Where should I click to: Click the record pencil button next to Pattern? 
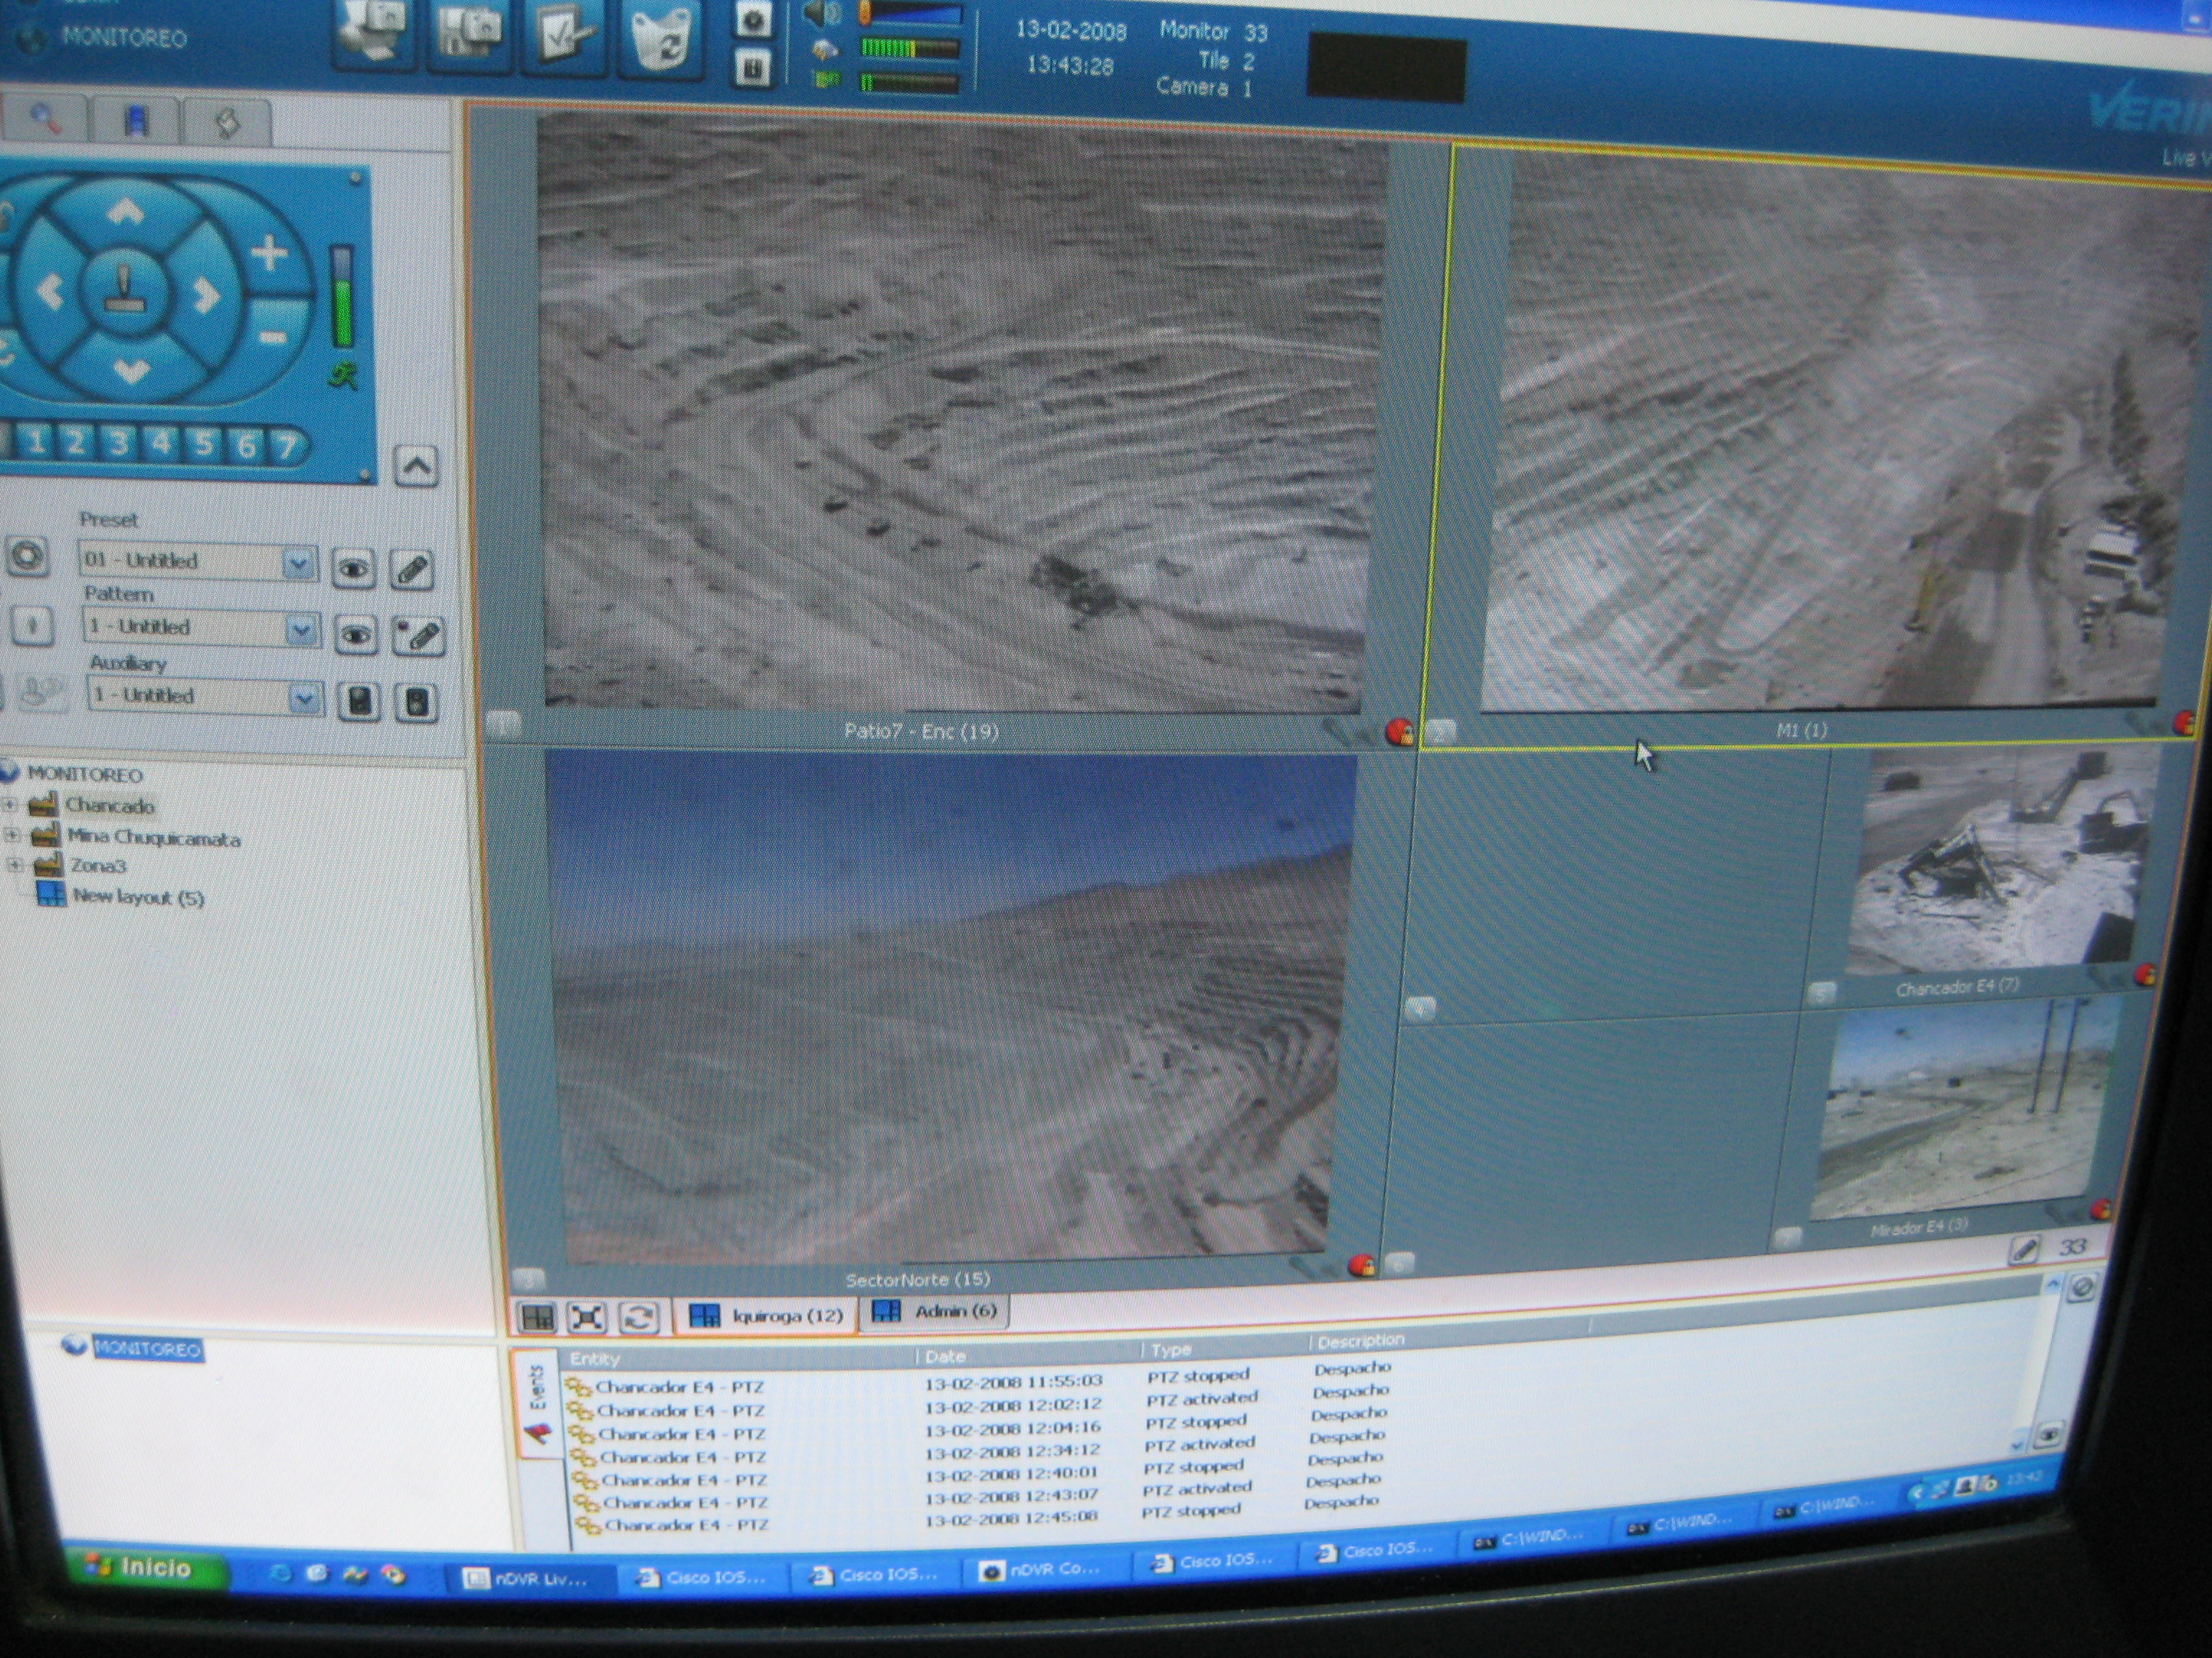click(x=419, y=637)
